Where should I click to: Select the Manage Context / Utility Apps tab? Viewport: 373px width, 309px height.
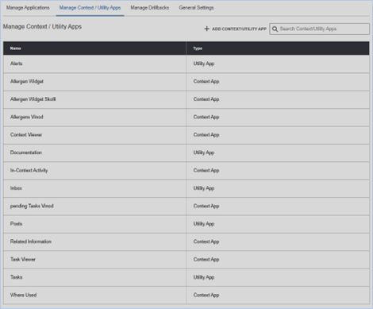pos(90,8)
